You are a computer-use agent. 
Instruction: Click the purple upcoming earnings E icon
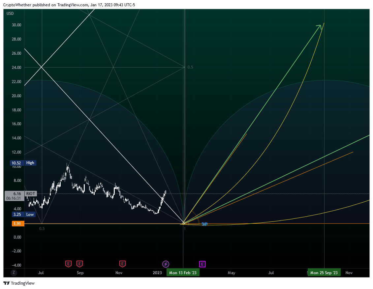(202, 264)
